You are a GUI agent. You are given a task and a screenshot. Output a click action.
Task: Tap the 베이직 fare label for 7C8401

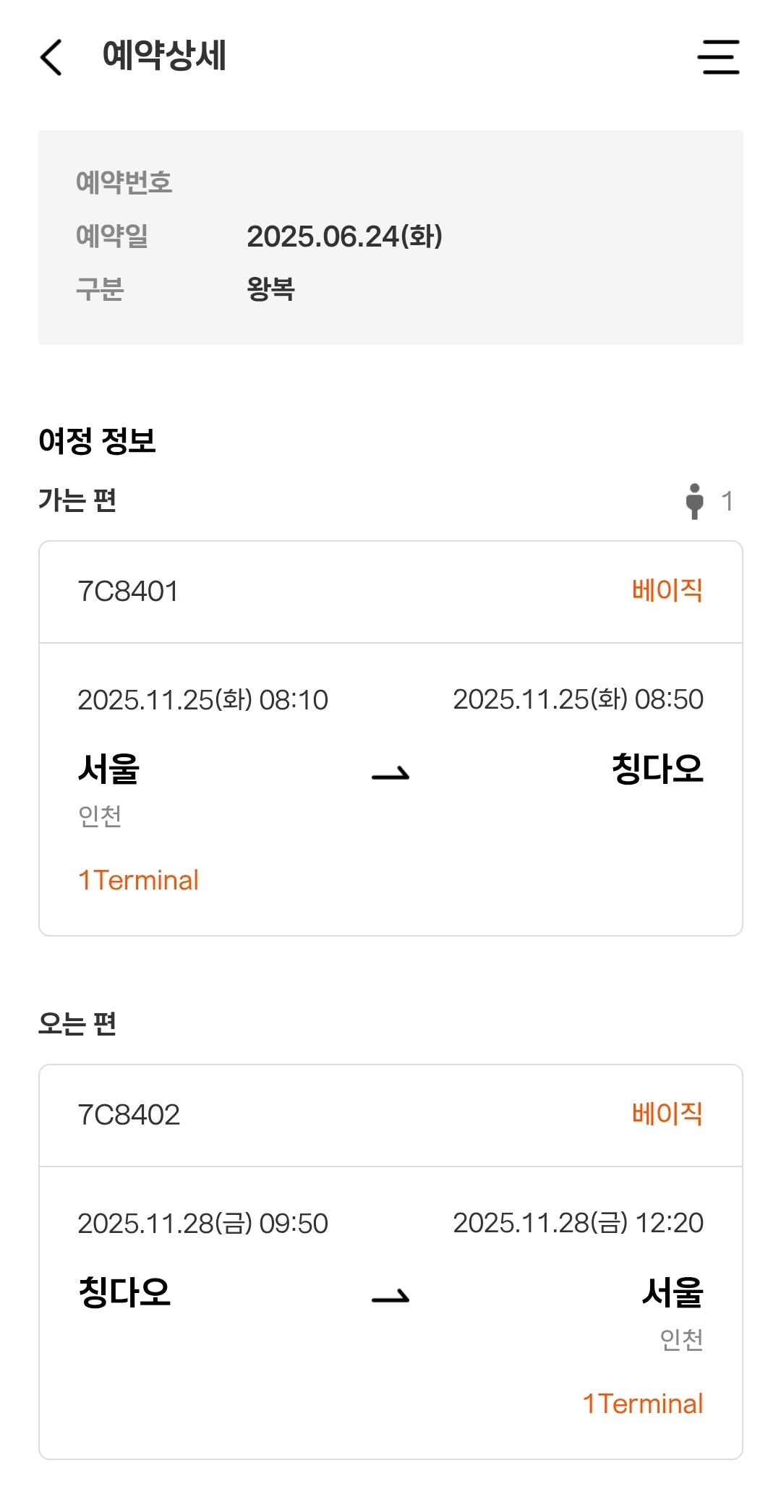pos(667,590)
